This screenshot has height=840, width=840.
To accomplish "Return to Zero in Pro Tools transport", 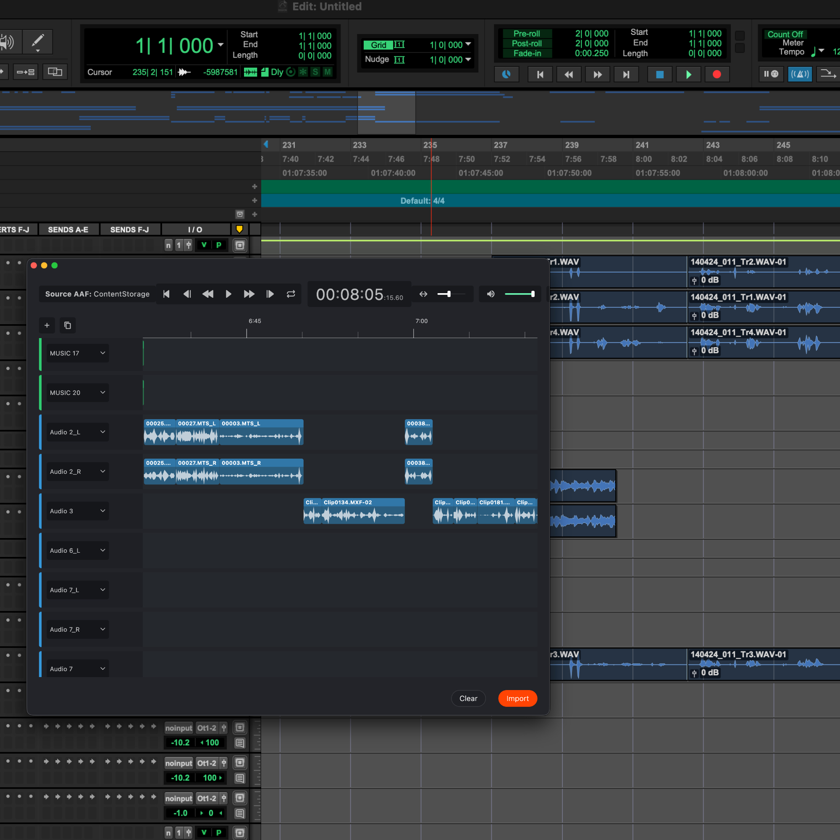I will tap(540, 74).
